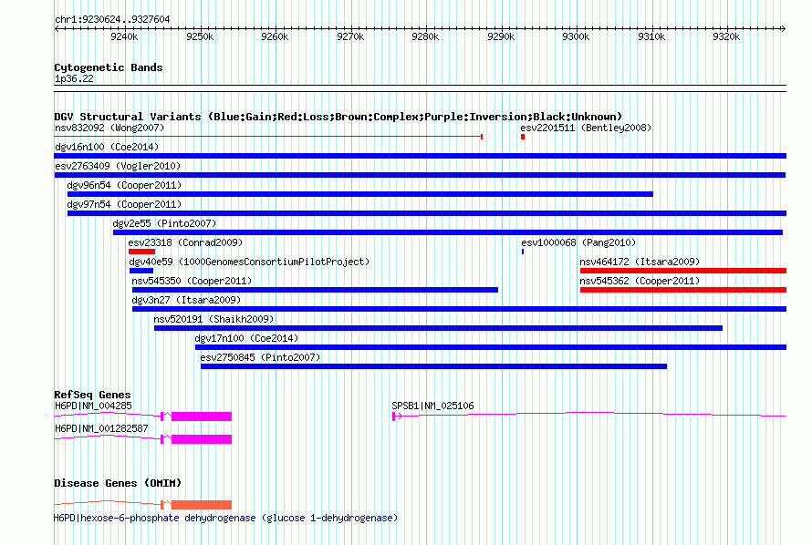
Task: Click the SPSB1|NM_025106 gene label
Action: pyautogui.click(x=432, y=406)
